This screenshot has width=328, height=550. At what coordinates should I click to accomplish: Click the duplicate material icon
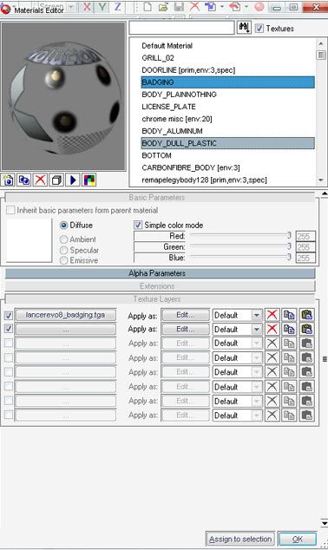click(x=23, y=180)
